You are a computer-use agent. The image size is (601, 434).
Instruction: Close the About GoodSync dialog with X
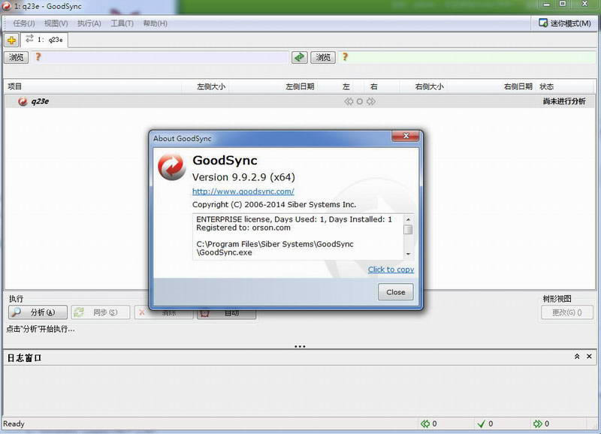406,136
